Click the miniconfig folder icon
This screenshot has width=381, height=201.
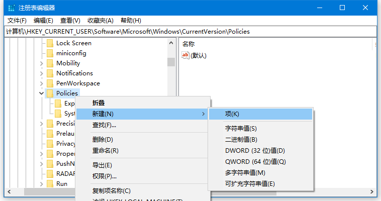coord(50,53)
